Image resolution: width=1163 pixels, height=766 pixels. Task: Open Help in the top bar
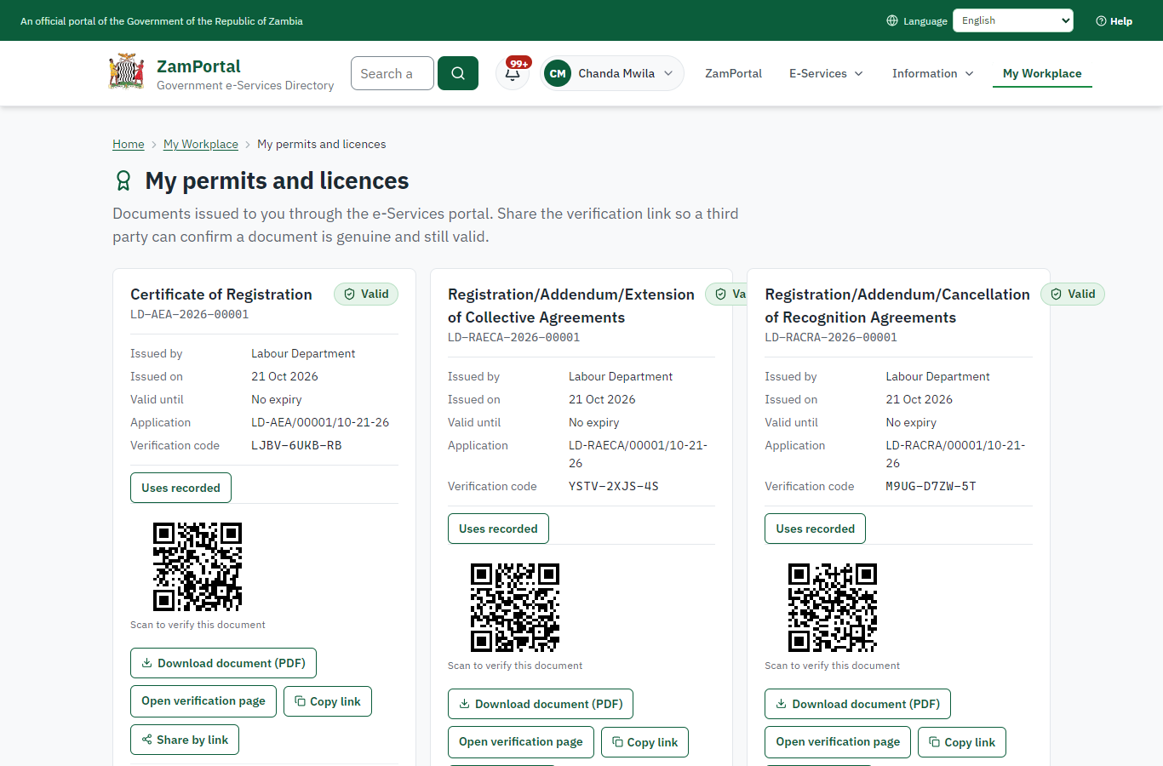[x=1114, y=20]
